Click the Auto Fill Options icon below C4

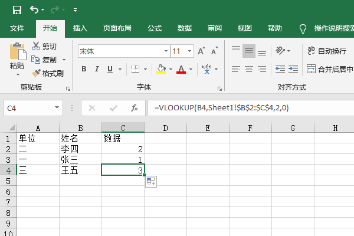pos(150,182)
